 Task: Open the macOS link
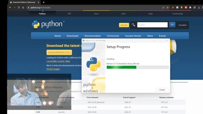click(61, 61)
